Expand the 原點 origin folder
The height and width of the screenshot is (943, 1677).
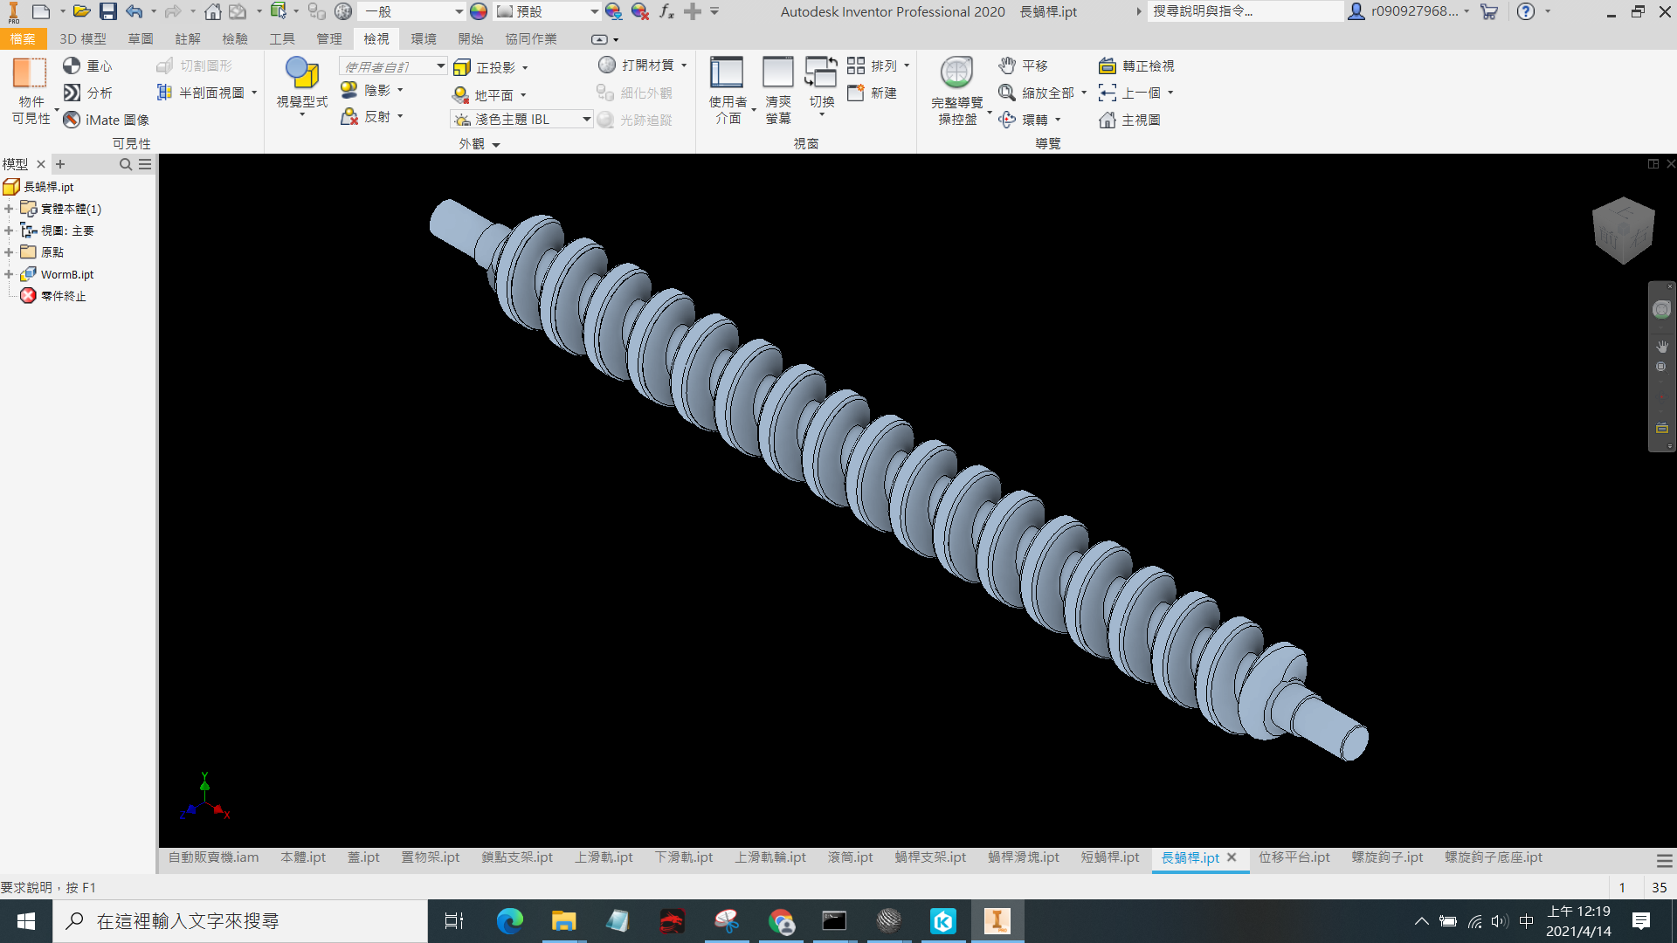(9, 252)
